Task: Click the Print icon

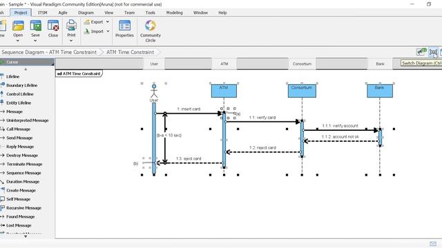Action: [x=71, y=25]
